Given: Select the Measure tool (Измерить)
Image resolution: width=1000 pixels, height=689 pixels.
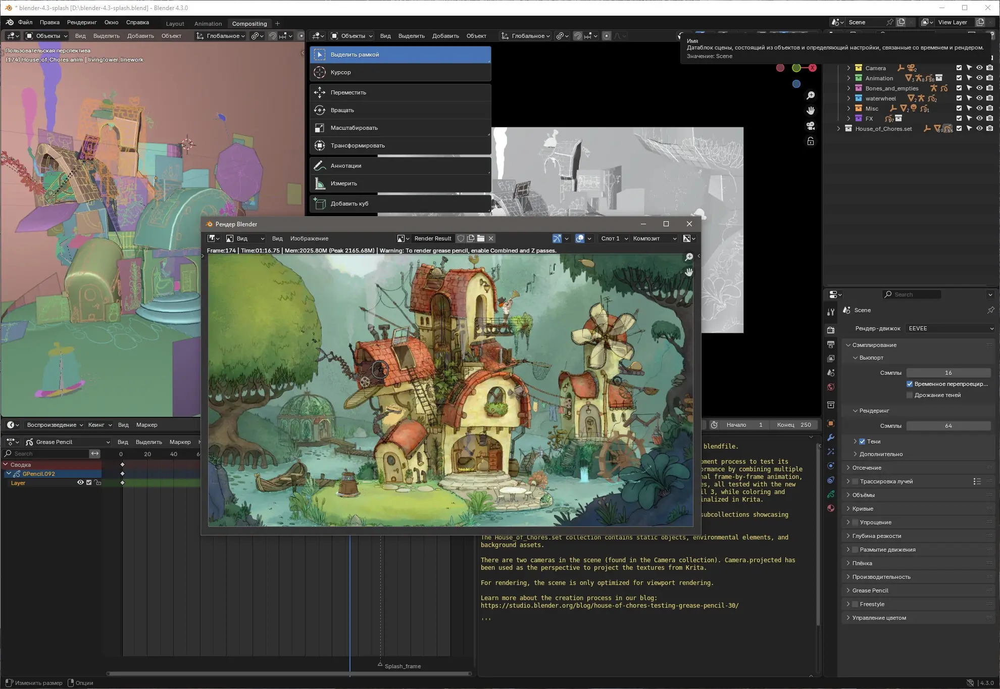Looking at the screenshot, I should coord(343,183).
